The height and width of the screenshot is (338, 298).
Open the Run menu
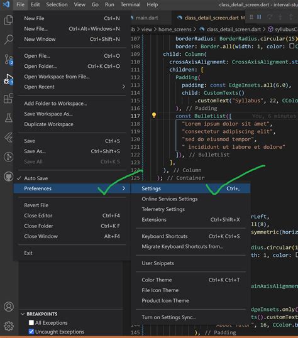click(x=109, y=4)
